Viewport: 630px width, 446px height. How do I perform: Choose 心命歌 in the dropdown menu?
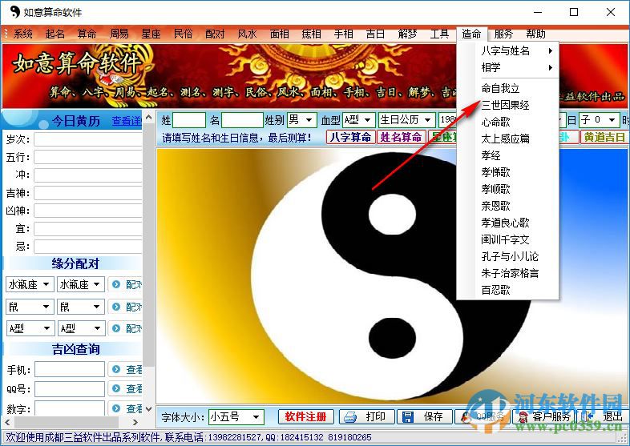(x=508, y=122)
